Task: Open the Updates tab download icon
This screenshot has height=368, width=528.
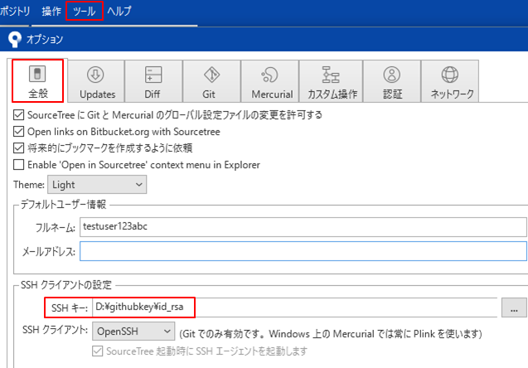Action: click(95, 75)
